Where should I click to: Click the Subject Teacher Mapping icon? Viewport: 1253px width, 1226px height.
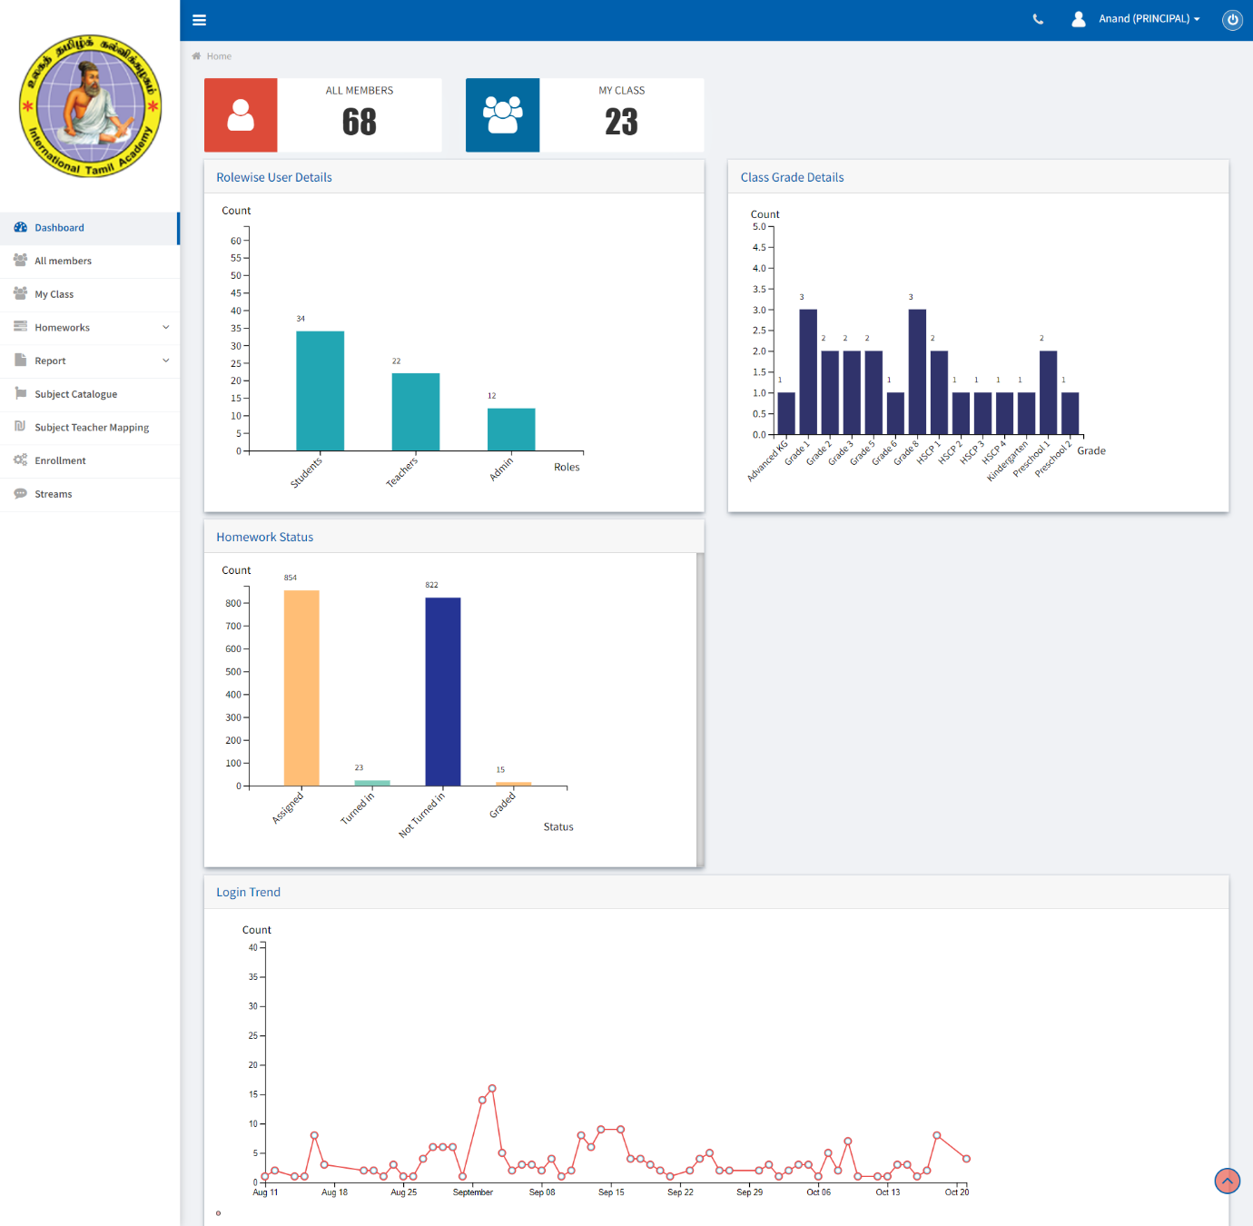[x=21, y=427]
